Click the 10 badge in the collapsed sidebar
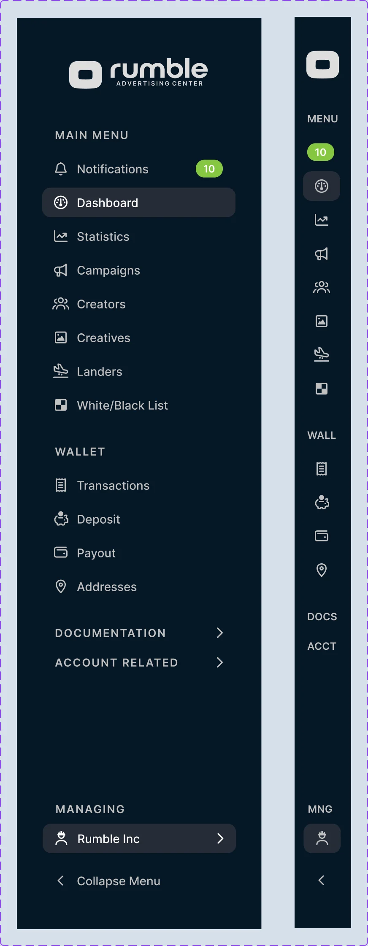Image resolution: width=368 pixels, height=946 pixels. pyautogui.click(x=321, y=152)
